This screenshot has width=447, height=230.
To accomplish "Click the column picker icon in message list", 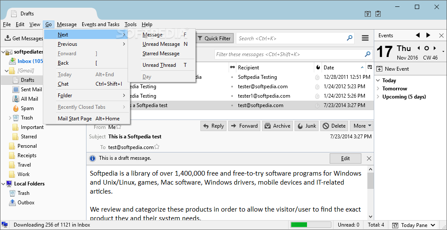I will (370, 67).
